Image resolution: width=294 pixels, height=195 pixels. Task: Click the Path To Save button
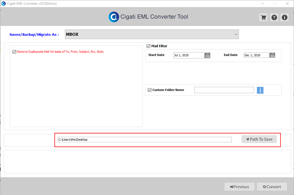pos(259,139)
